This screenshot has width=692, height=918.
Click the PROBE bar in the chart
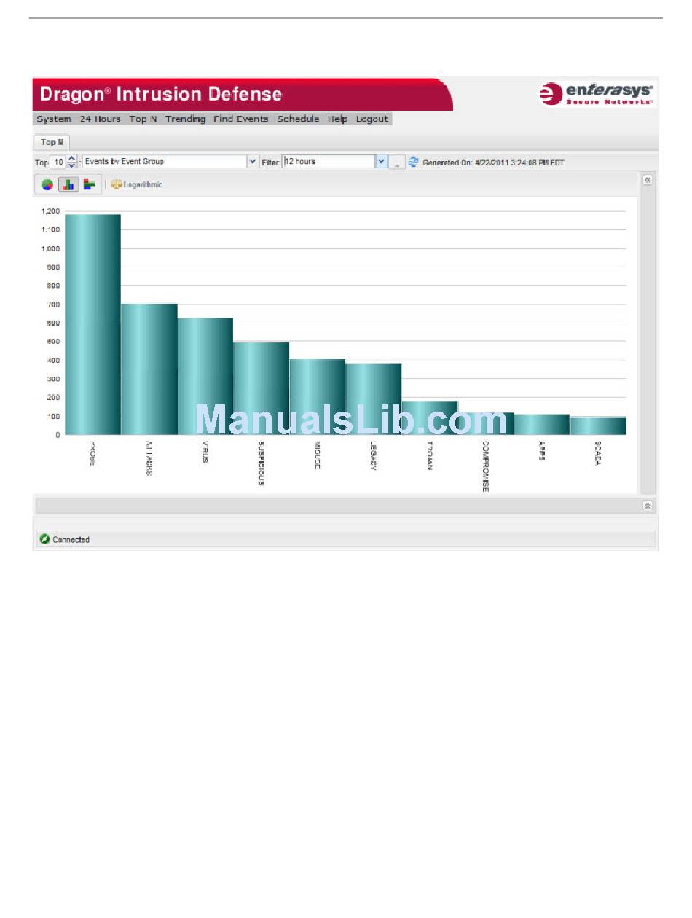coord(93,324)
